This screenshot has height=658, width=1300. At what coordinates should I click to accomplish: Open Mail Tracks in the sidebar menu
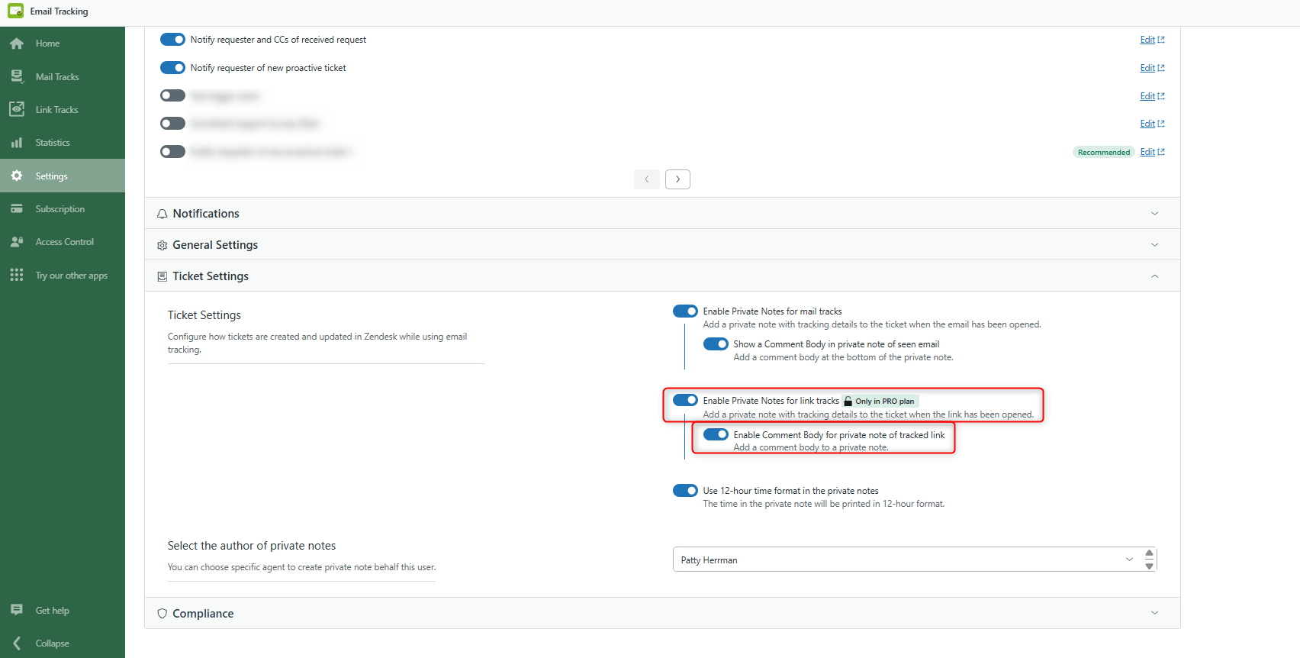tap(63, 76)
